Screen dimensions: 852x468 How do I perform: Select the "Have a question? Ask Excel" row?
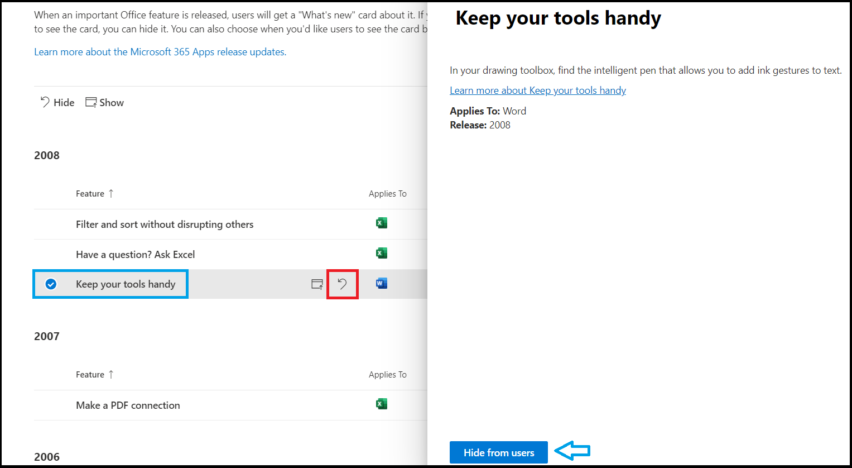[135, 254]
